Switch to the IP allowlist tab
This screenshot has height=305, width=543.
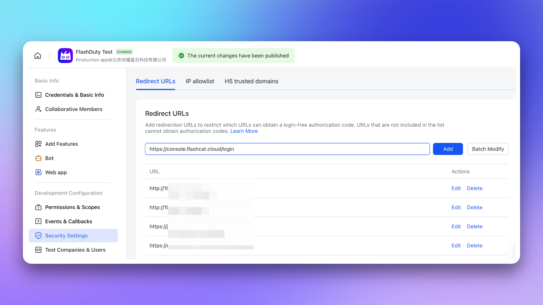click(x=200, y=81)
